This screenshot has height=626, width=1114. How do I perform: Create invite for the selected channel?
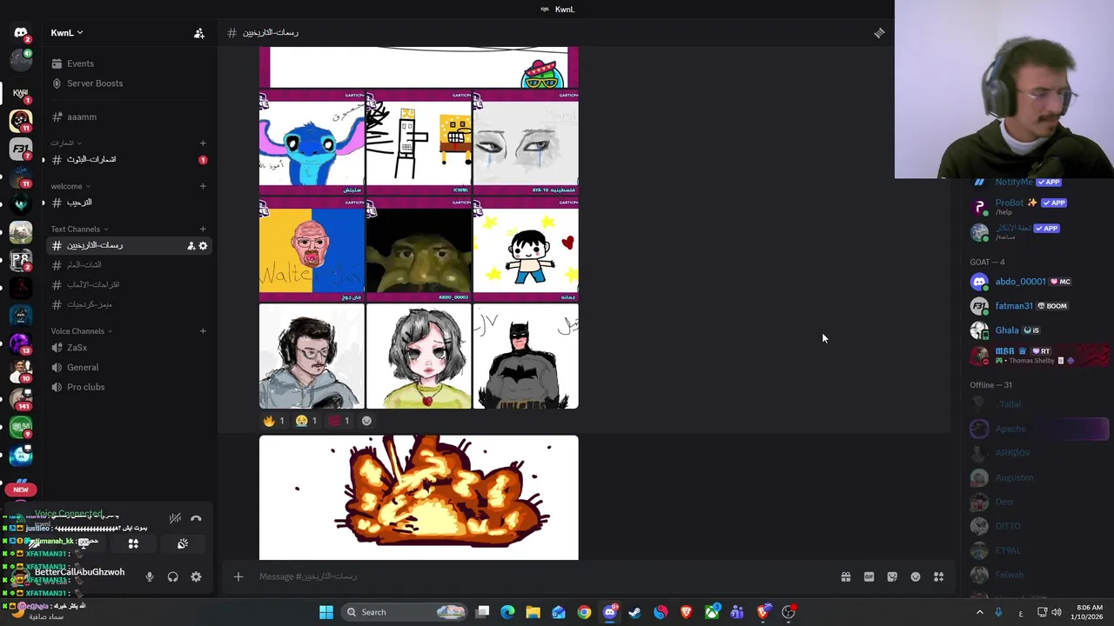coord(191,246)
